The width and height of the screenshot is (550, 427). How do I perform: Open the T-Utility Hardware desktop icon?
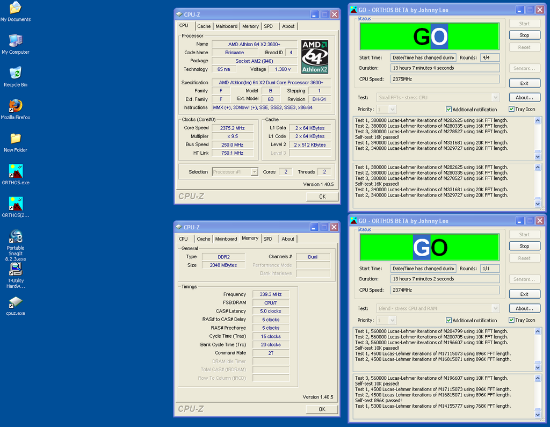tap(15, 269)
